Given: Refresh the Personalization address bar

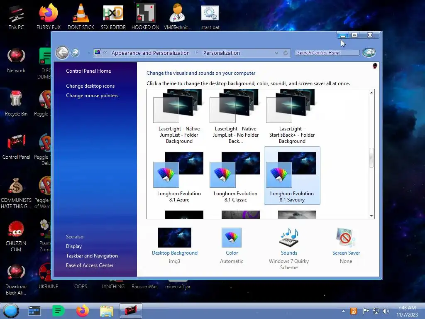Looking at the screenshot, I should [286, 53].
